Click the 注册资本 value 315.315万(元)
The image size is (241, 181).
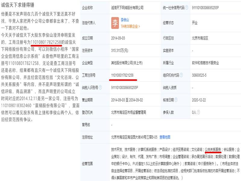tap(120, 50)
